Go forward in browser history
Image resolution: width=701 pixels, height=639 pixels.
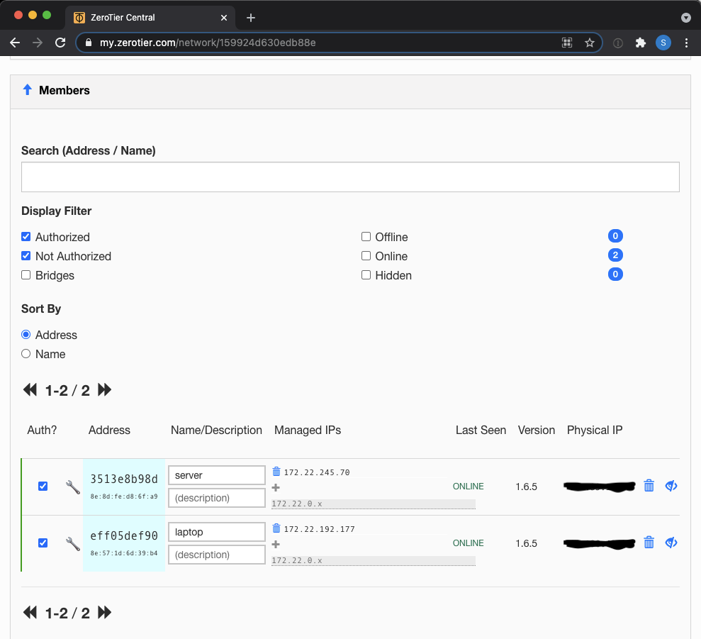[x=38, y=43]
